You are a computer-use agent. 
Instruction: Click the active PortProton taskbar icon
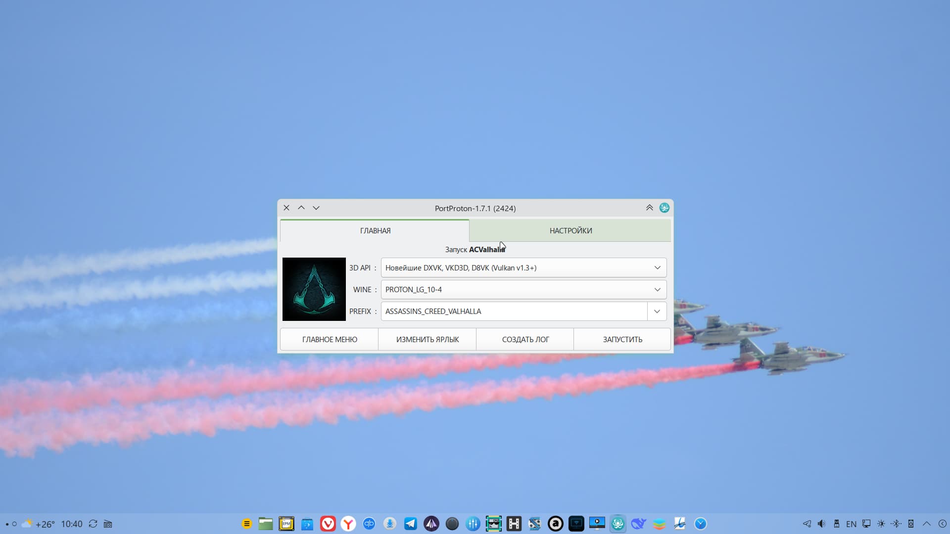click(618, 524)
